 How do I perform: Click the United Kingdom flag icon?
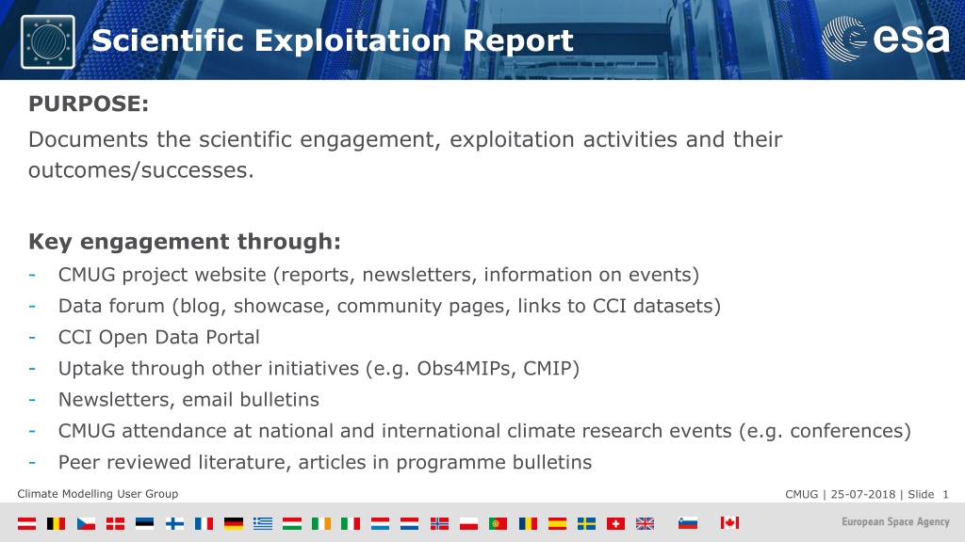click(x=645, y=523)
